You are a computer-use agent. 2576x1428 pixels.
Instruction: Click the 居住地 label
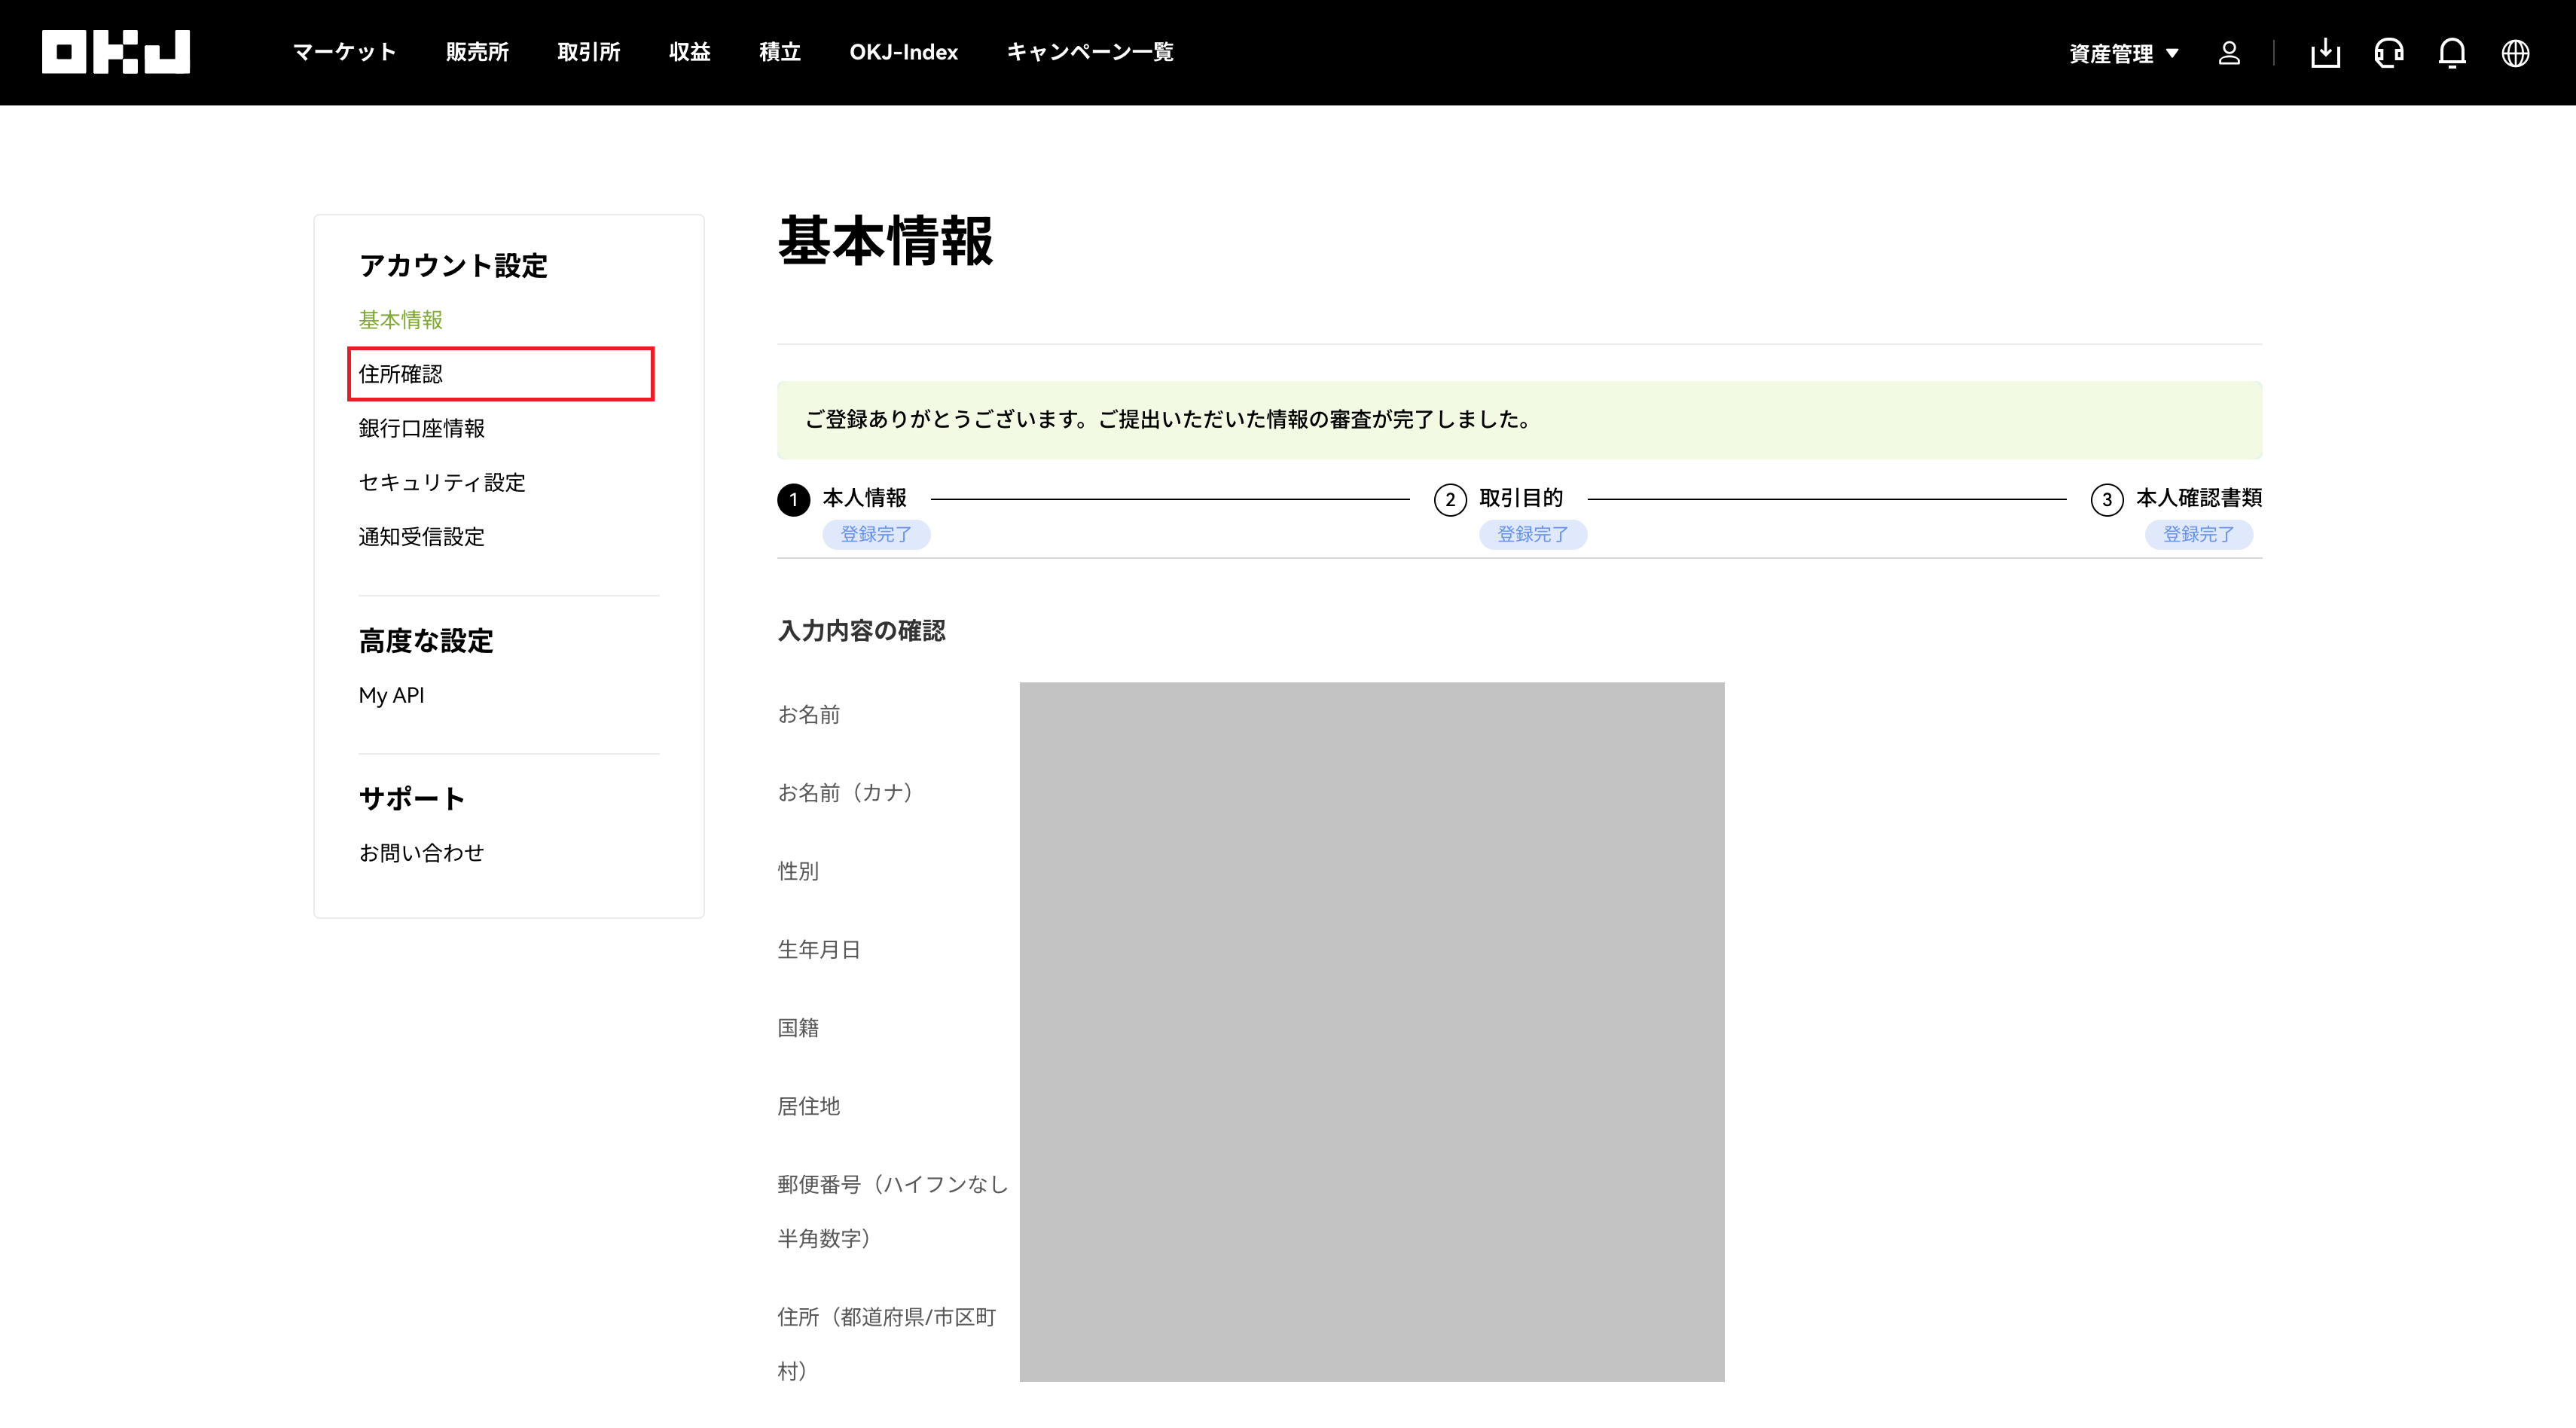pos(809,1106)
